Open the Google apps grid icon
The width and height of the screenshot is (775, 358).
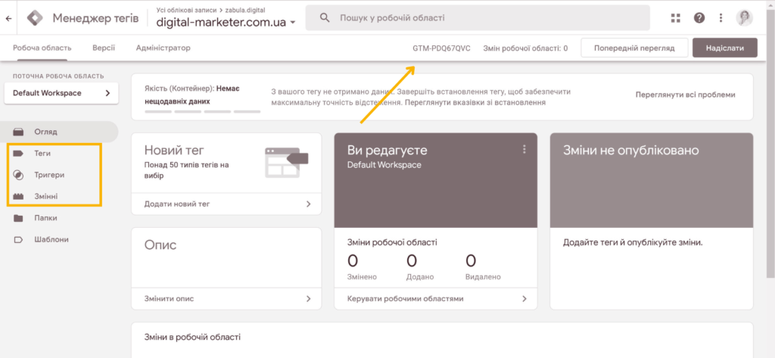[676, 18]
